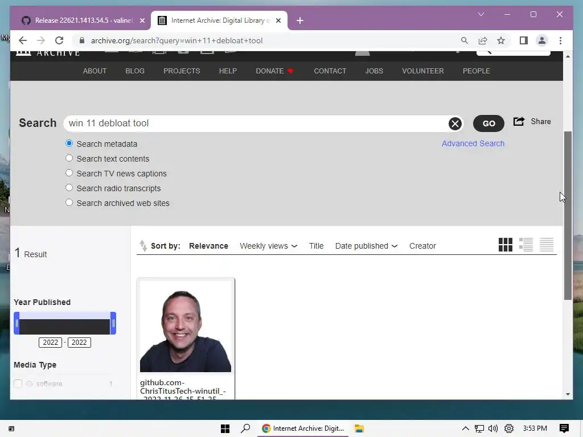Image resolution: width=583 pixels, height=437 pixels.
Task: Open the CONTACT menu item
Action: 330,71
